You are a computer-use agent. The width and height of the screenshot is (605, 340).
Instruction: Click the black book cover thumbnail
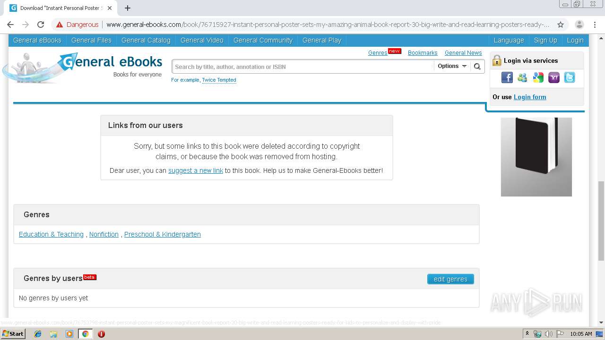tap(536, 157)
